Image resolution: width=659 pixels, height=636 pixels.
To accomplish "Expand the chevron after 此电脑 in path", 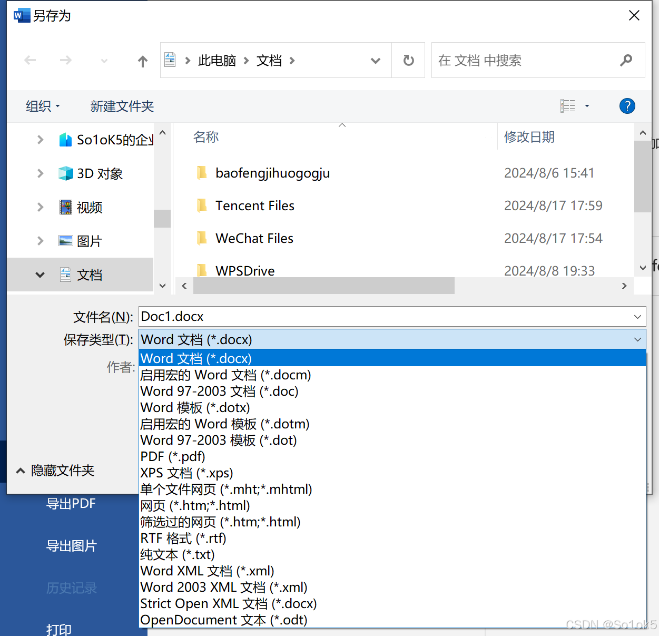I will point(246,61).
